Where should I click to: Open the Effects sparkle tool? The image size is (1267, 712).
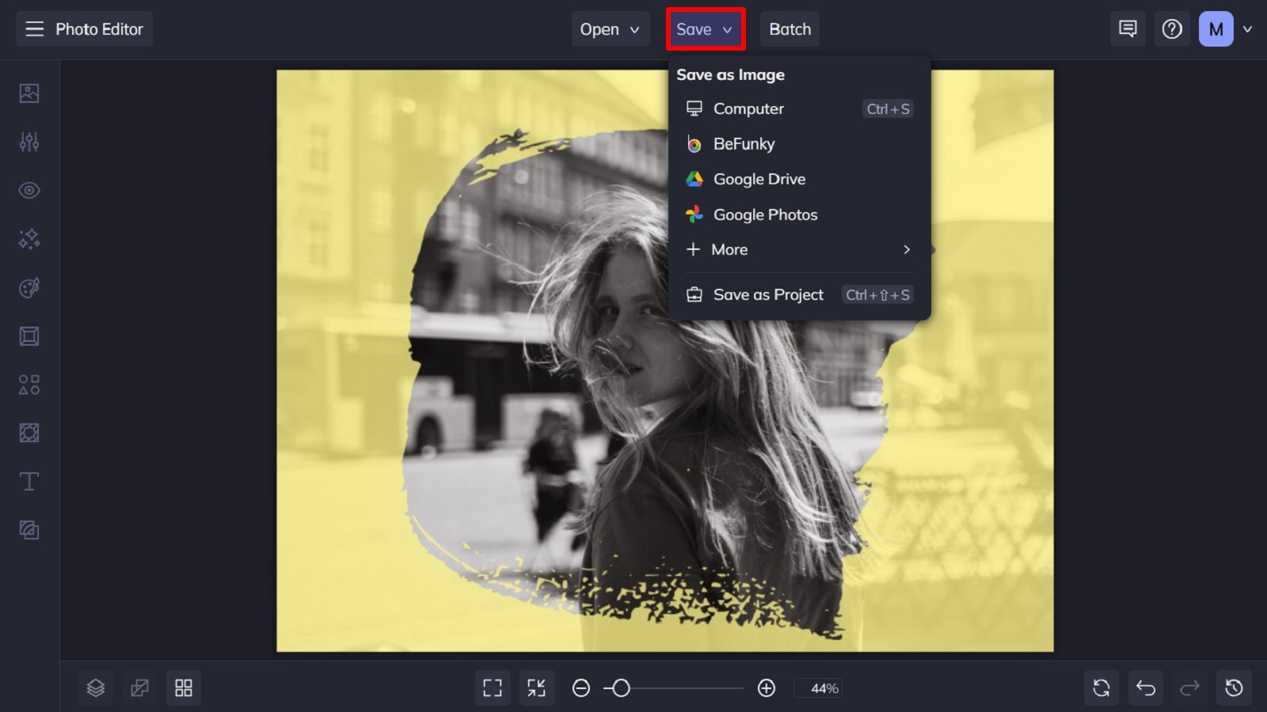(29, 239)
